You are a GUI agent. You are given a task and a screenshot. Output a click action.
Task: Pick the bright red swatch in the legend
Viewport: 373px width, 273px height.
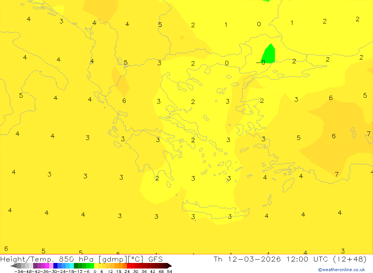pos(129,266)
